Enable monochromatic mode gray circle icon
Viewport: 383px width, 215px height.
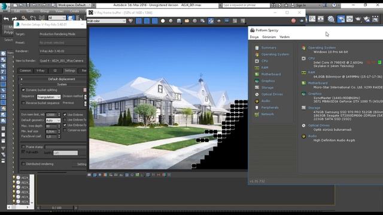coord(171,21)
